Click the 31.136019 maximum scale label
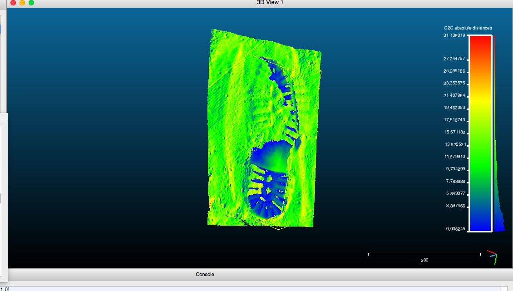 tap(454, 35)
